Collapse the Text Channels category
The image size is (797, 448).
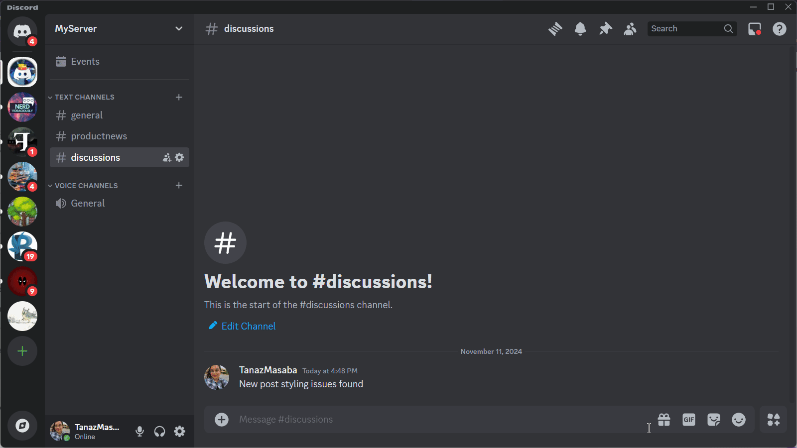click(81, 97)
